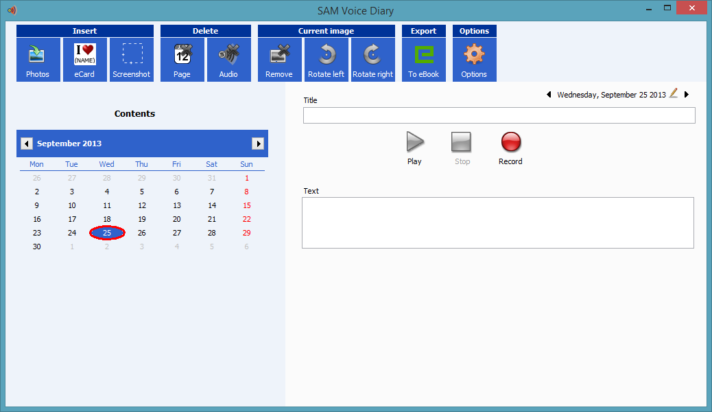Show next month in calendar
This screenshot has width=712, height=412.
pyautogui.click(x=258, y=144)
